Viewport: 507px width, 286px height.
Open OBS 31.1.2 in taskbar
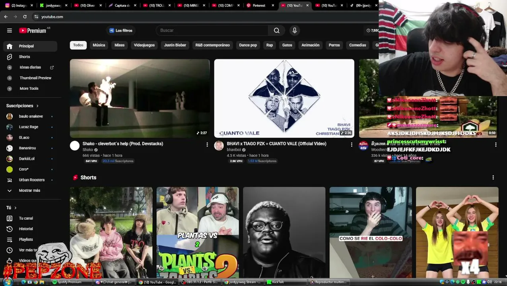point(200,282)
